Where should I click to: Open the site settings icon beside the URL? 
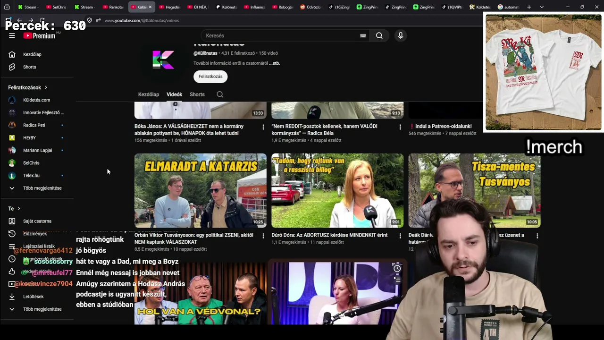[98, 20]
